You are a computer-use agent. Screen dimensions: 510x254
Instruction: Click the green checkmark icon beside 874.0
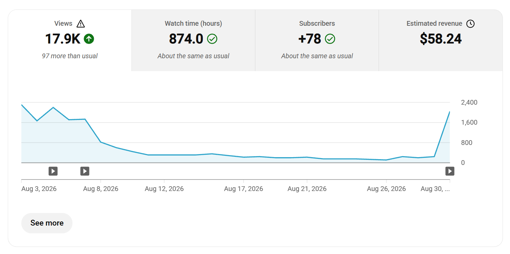click(212, 39)
